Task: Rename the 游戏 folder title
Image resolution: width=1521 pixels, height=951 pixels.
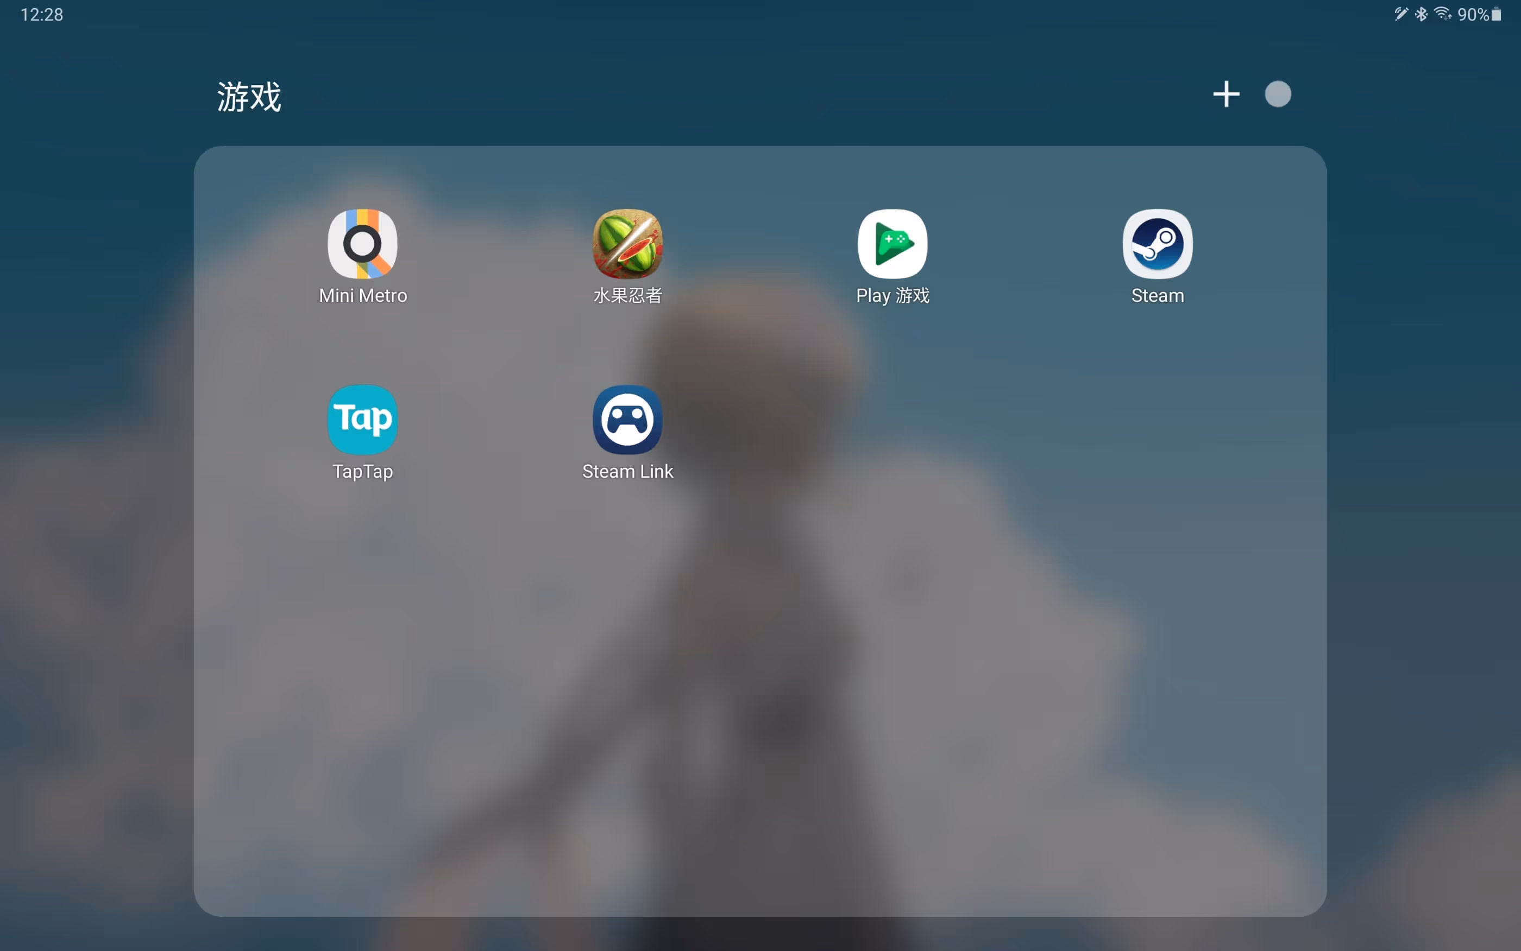Action: (249, 97)
